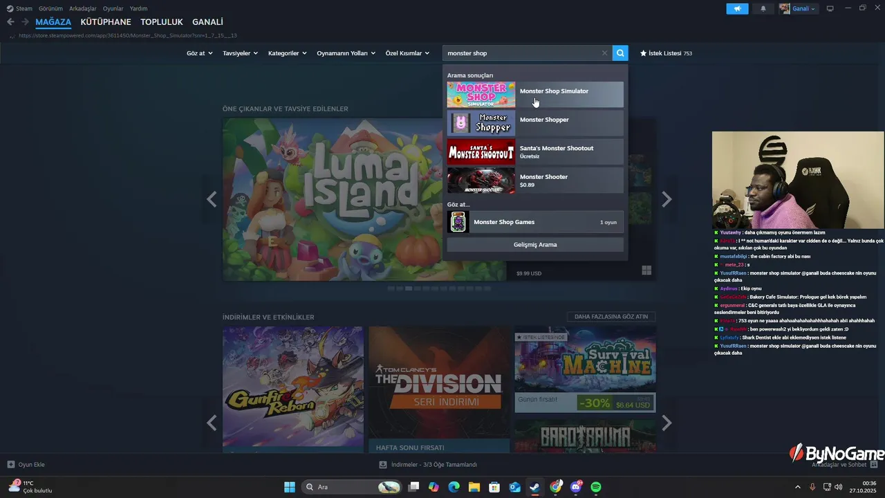Image resolution: width=885 pixels, height=498 pixels.
Task: Open the Monster Shop Games bundle icon
Action: (458, 222)
